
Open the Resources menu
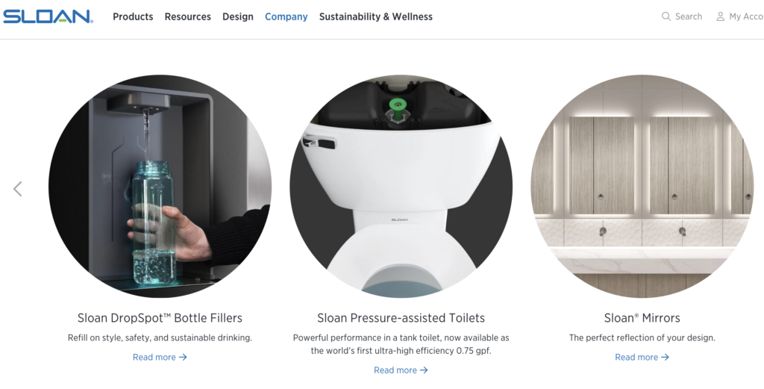point(187,16)
